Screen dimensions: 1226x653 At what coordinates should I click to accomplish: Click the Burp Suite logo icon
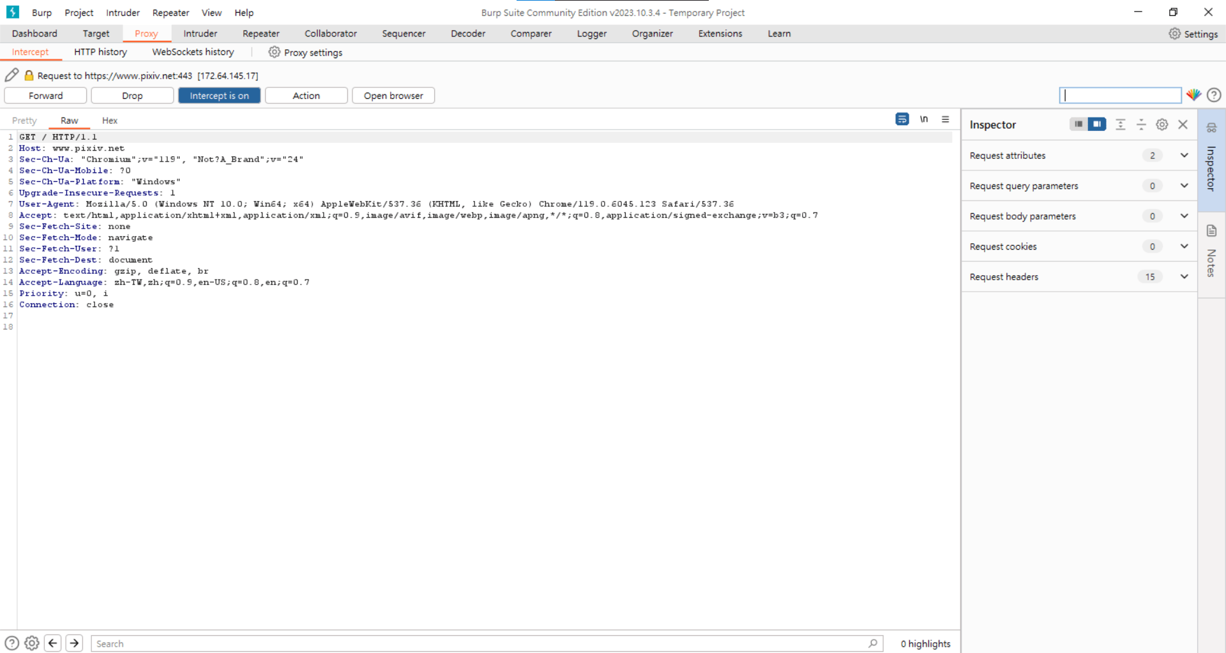[13, 12]
